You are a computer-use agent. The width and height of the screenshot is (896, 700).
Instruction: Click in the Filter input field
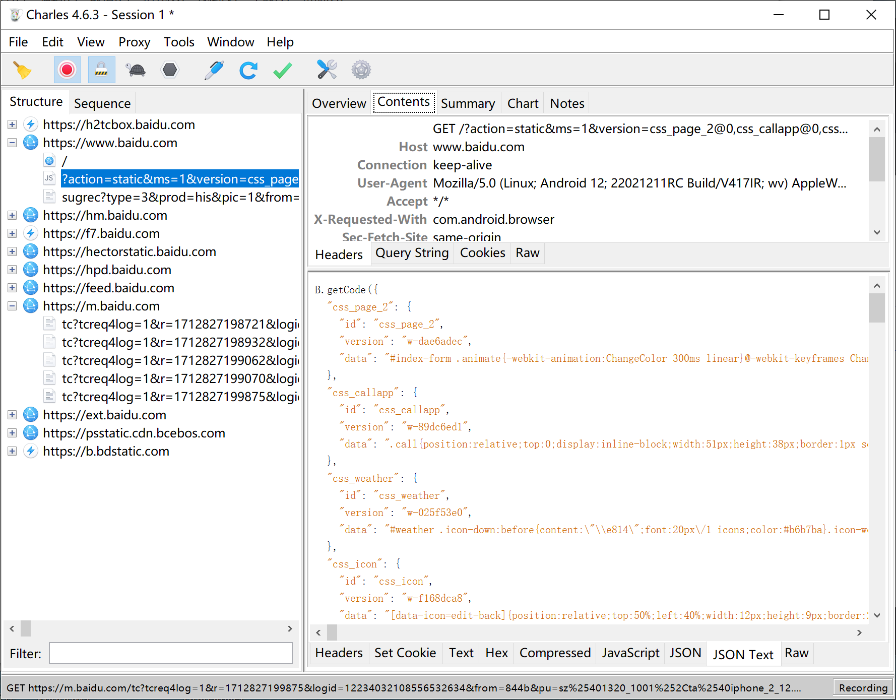pos(171,653)
